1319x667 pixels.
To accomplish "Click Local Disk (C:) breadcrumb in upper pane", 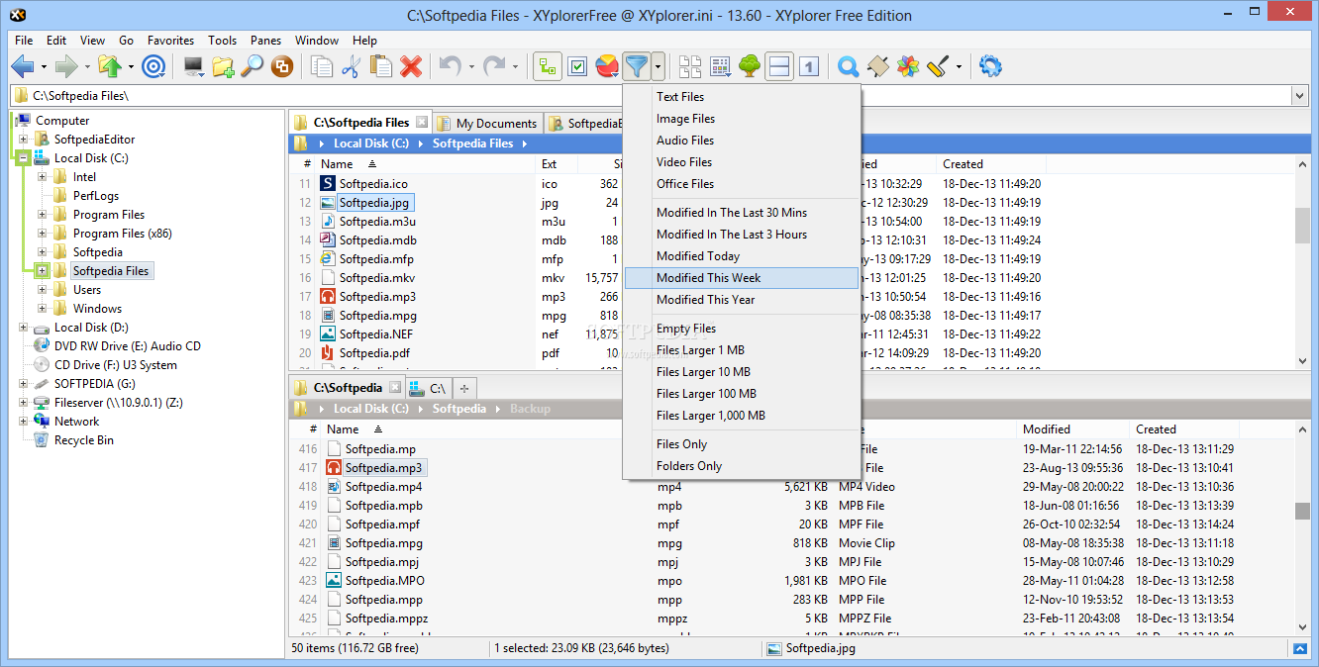I will coord(371,143).
